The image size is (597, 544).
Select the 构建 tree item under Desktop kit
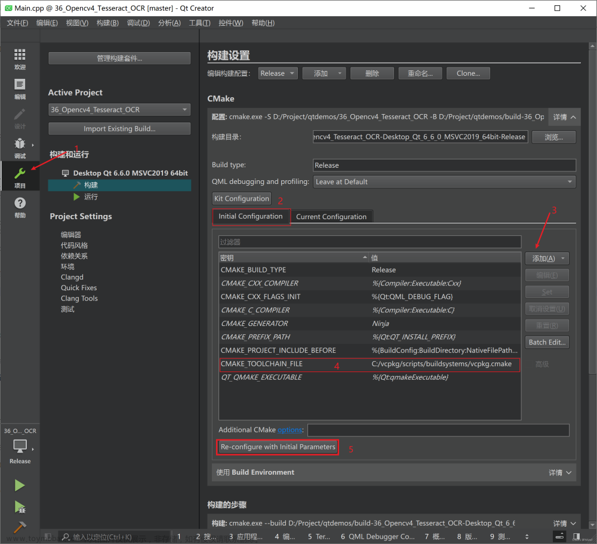click(x=119, y=185)
